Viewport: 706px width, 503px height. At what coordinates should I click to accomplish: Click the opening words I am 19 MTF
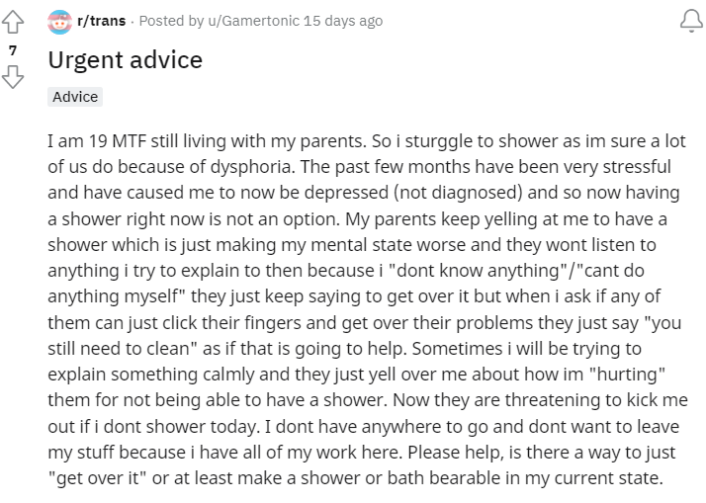click(x=97, y=141)
